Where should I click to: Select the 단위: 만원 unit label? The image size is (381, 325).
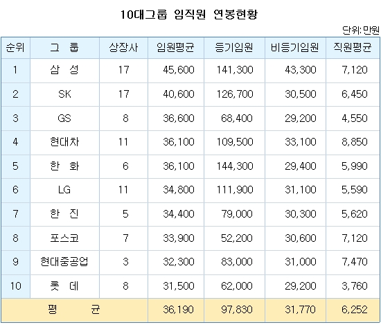361,30
